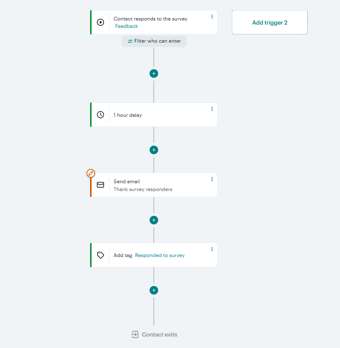Open the three-dot menu on the survey trigger card
The image size is (340, 348).
(212, 16)
